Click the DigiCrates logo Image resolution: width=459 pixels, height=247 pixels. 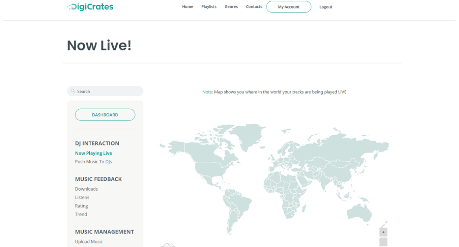point(90,7)
